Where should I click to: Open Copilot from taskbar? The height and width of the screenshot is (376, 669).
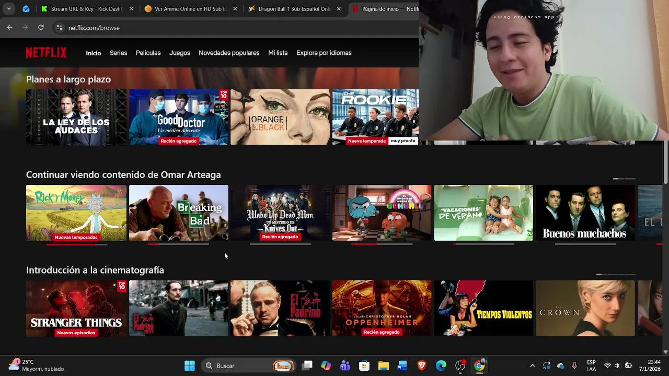(x=326, y=366)
